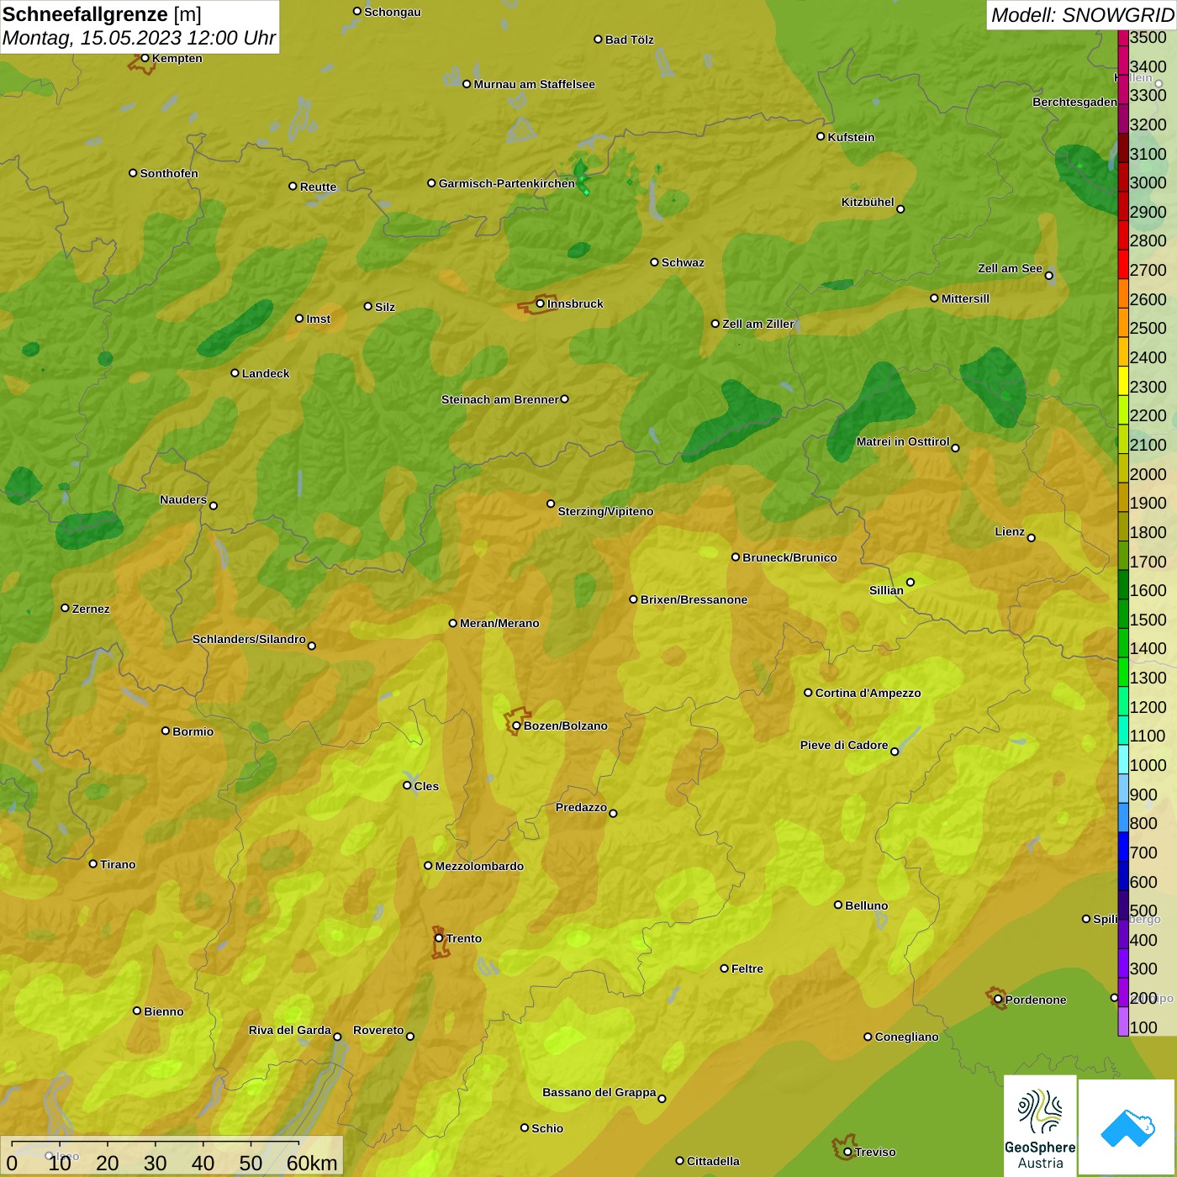Select the cyan 1000 m legend color
The image size is (1177, 1177).
(1123, 760)
